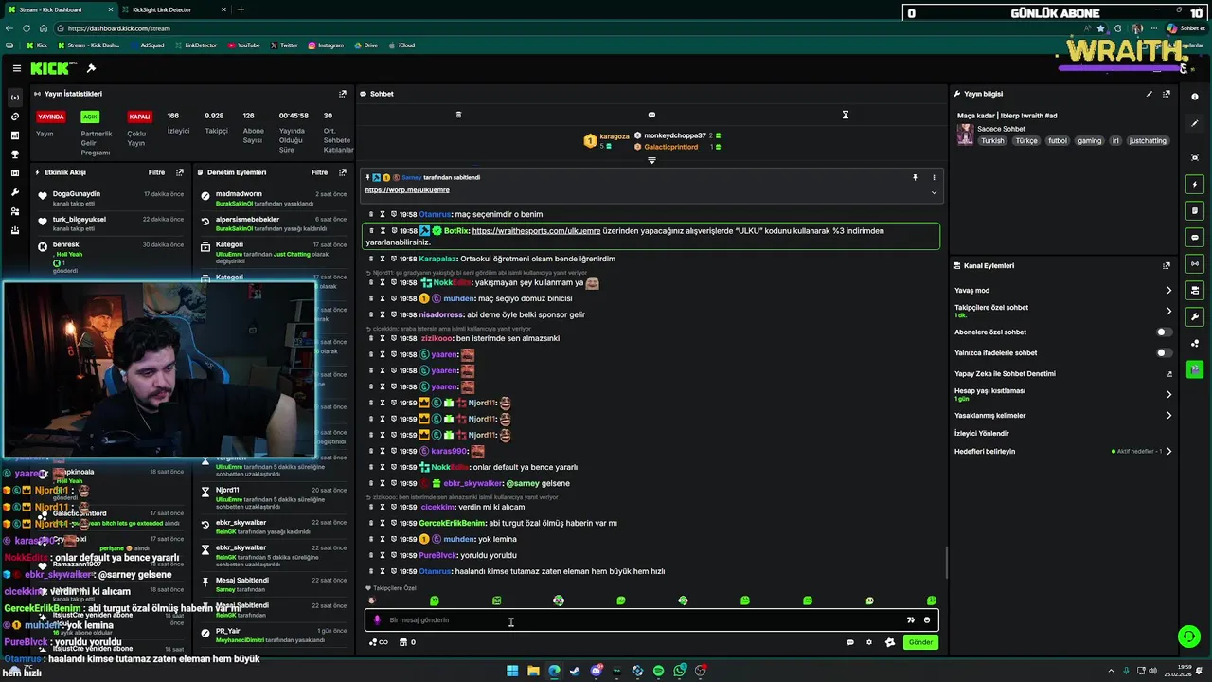Screen dimensions: 1212x682
Task: Toggle the red KAPALI multi-stream badge
Action: point(139,117)
